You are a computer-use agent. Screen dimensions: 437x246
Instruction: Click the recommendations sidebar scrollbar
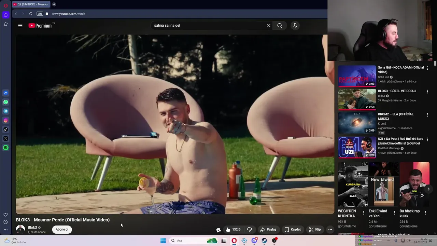[435, 64]
